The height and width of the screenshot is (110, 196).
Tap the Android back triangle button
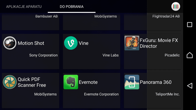[x=190, y=86]
